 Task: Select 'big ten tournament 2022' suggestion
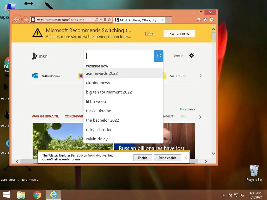point(123,92)
